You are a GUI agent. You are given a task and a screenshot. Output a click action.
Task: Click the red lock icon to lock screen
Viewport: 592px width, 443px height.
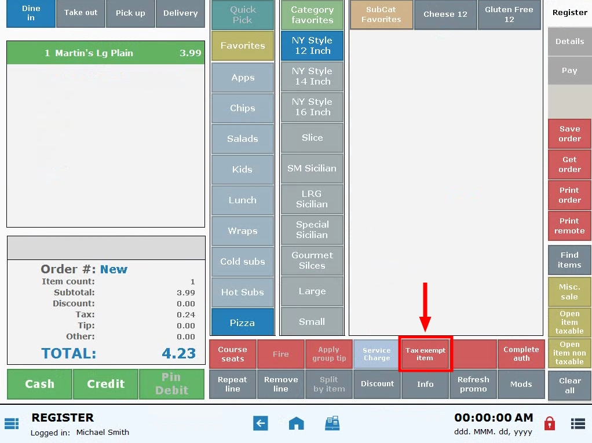[549, 423]
